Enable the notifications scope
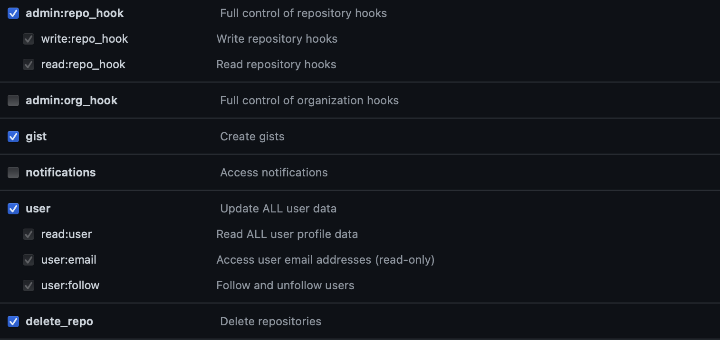 coord(13,172)
